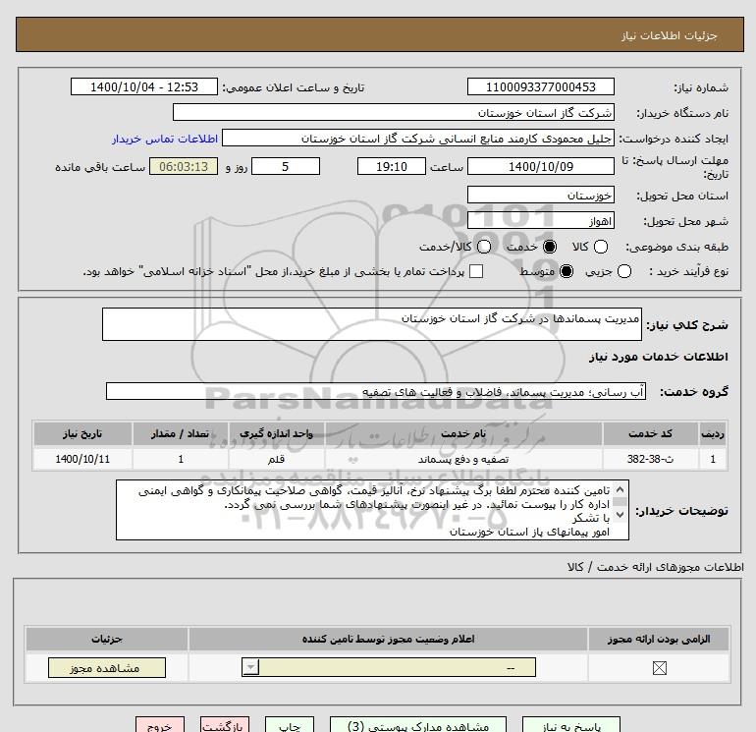
Task: Click the remaining time 06:03:13 field
Action: (x=184, y=166)
